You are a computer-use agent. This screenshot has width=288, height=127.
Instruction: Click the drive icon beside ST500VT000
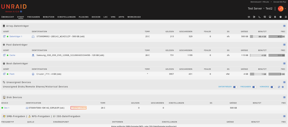click(x=27, y=108)
